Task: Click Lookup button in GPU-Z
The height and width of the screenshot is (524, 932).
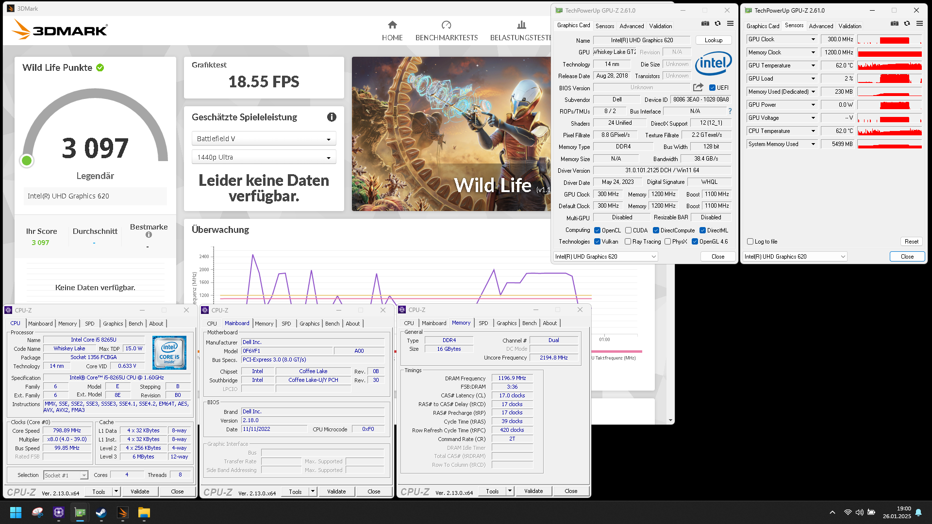Action: [x=714, y=40]
